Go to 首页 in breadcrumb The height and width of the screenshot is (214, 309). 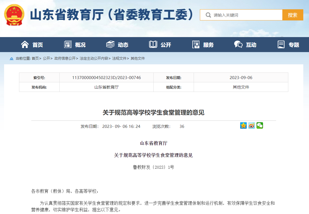pos(35,58)
